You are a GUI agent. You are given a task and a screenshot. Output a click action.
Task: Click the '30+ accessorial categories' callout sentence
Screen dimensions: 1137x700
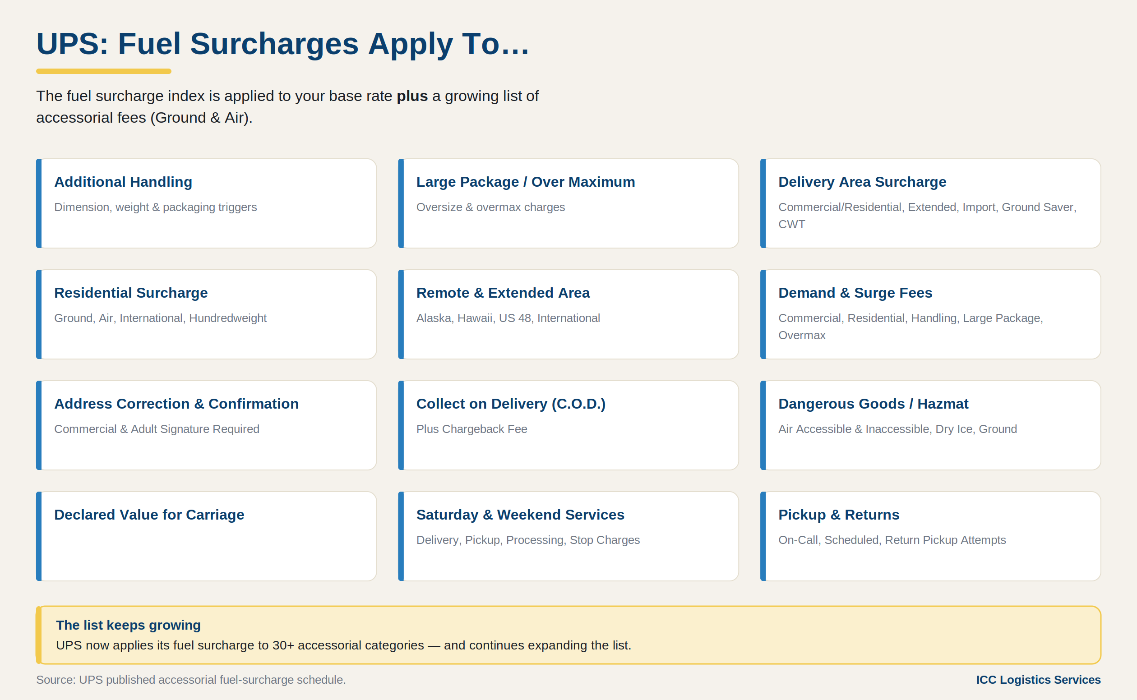point(344,645)
